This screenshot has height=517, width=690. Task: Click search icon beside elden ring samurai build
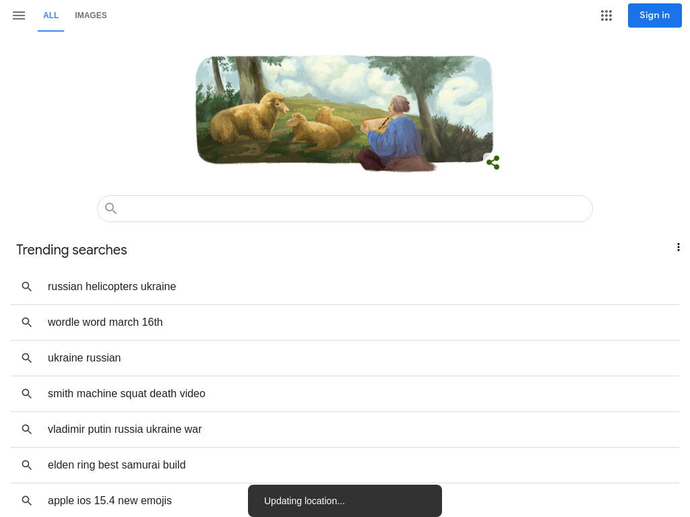(27, 464)
